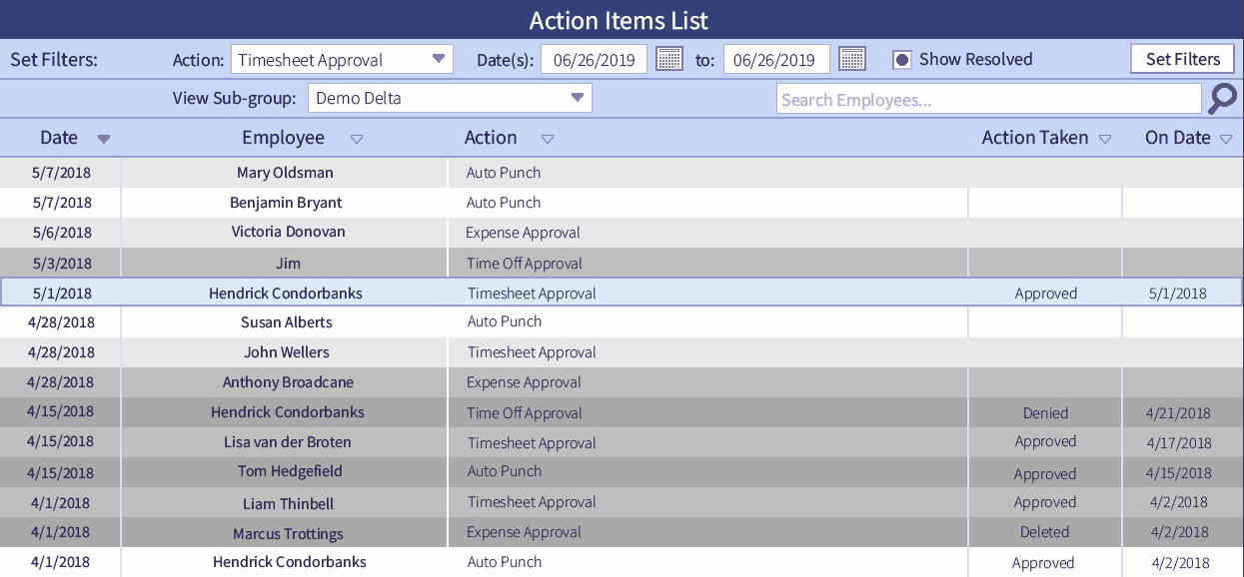This screenshot has width=1244, height=577.
Task: Sort the Action column with its arrow
Action: click(x=548, y=139)
